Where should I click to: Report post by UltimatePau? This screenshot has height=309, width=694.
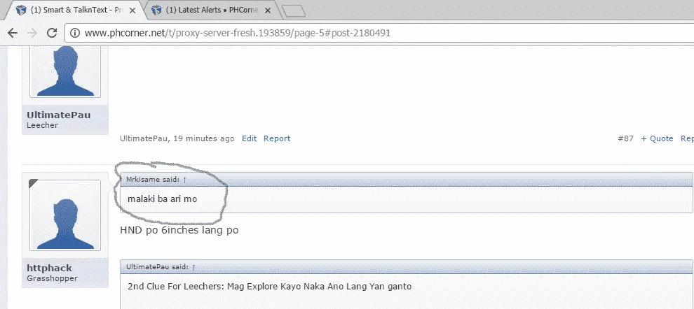pyautogui.click(x=277, y=138)
